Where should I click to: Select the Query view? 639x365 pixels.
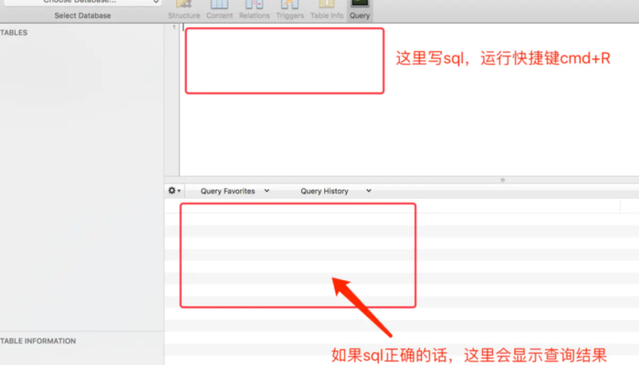click(x=359, y=10)
